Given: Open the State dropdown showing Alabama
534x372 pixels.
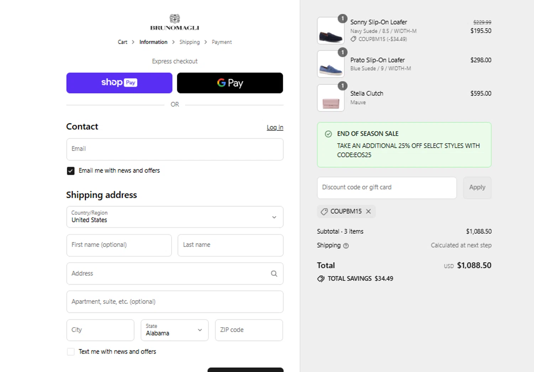Looking at the screenshot, I should coord(174,330).
